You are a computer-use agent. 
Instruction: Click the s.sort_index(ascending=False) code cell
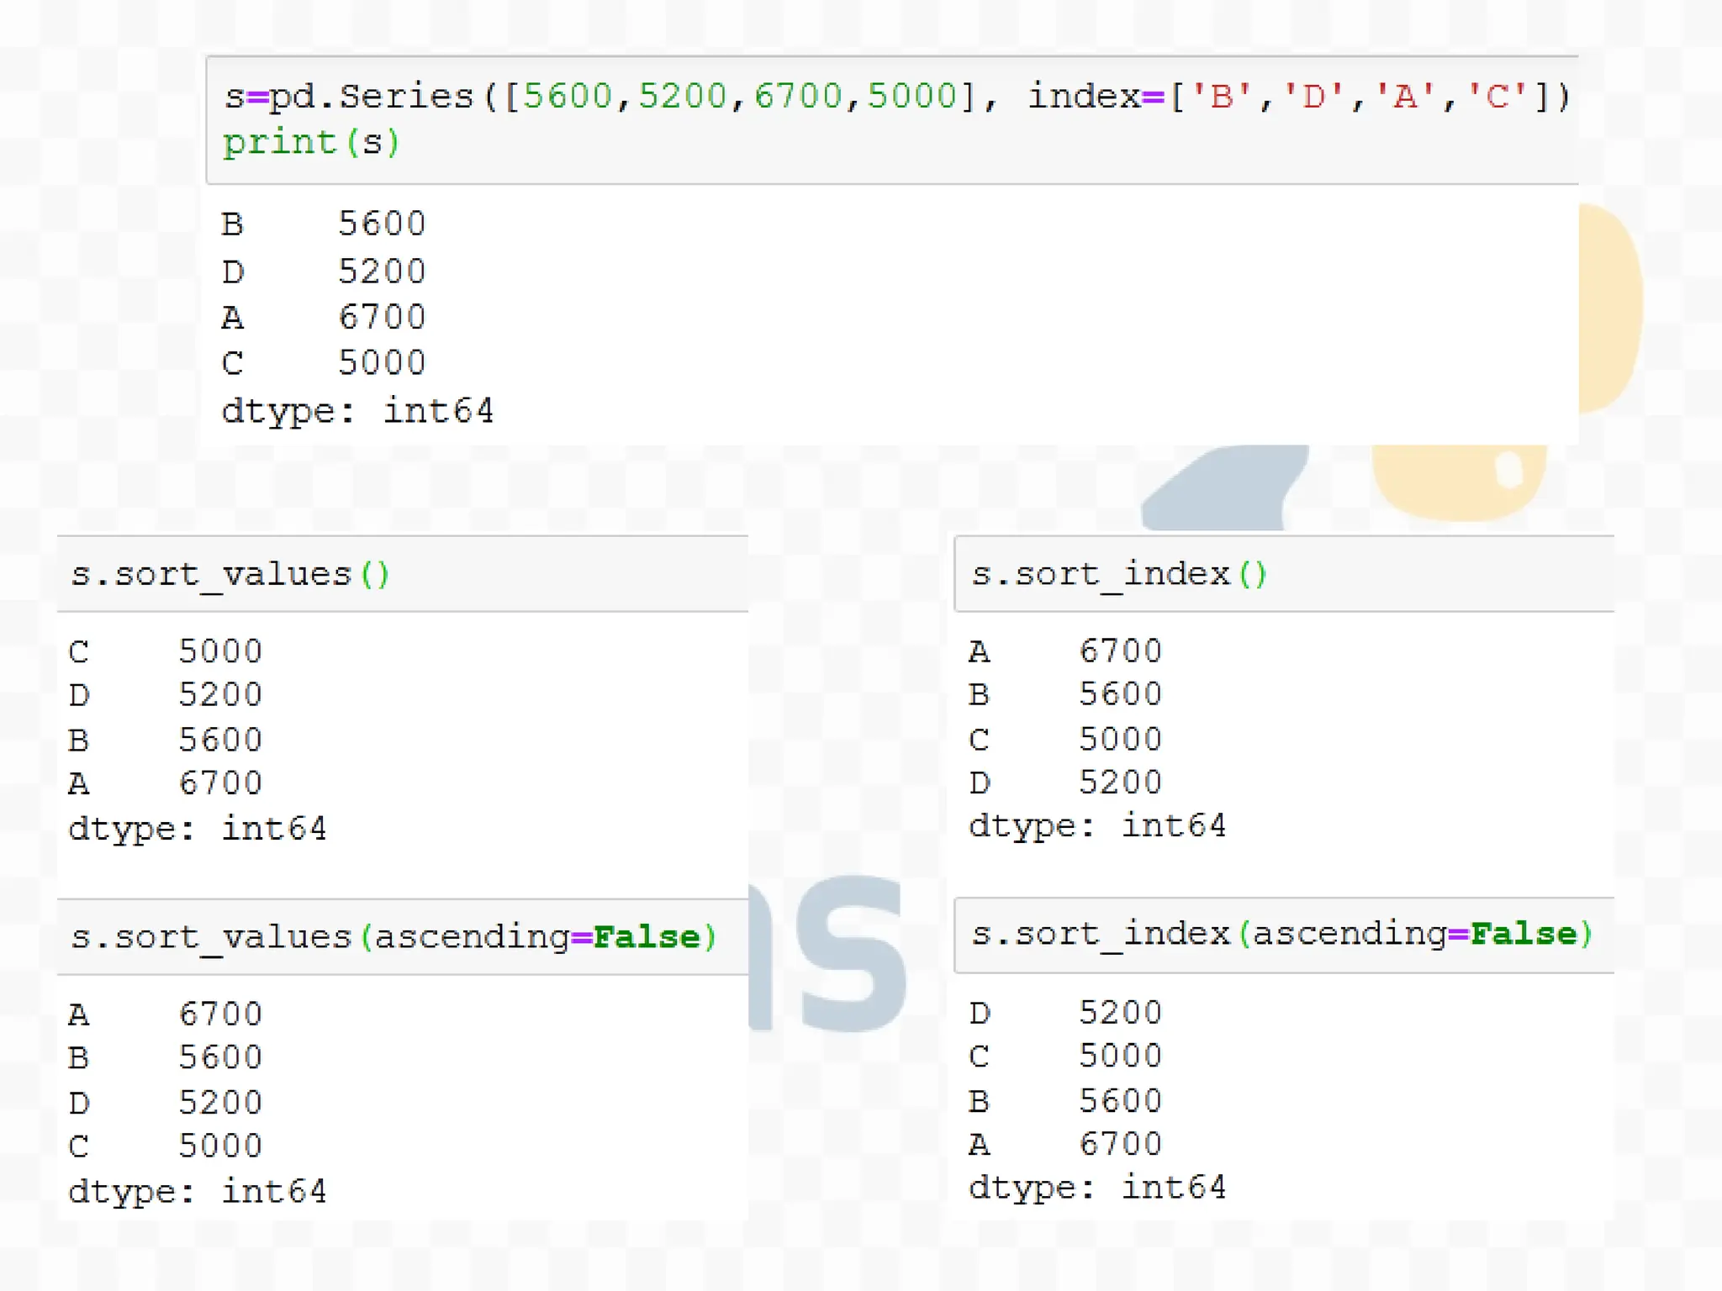(x=1281, y=935)
